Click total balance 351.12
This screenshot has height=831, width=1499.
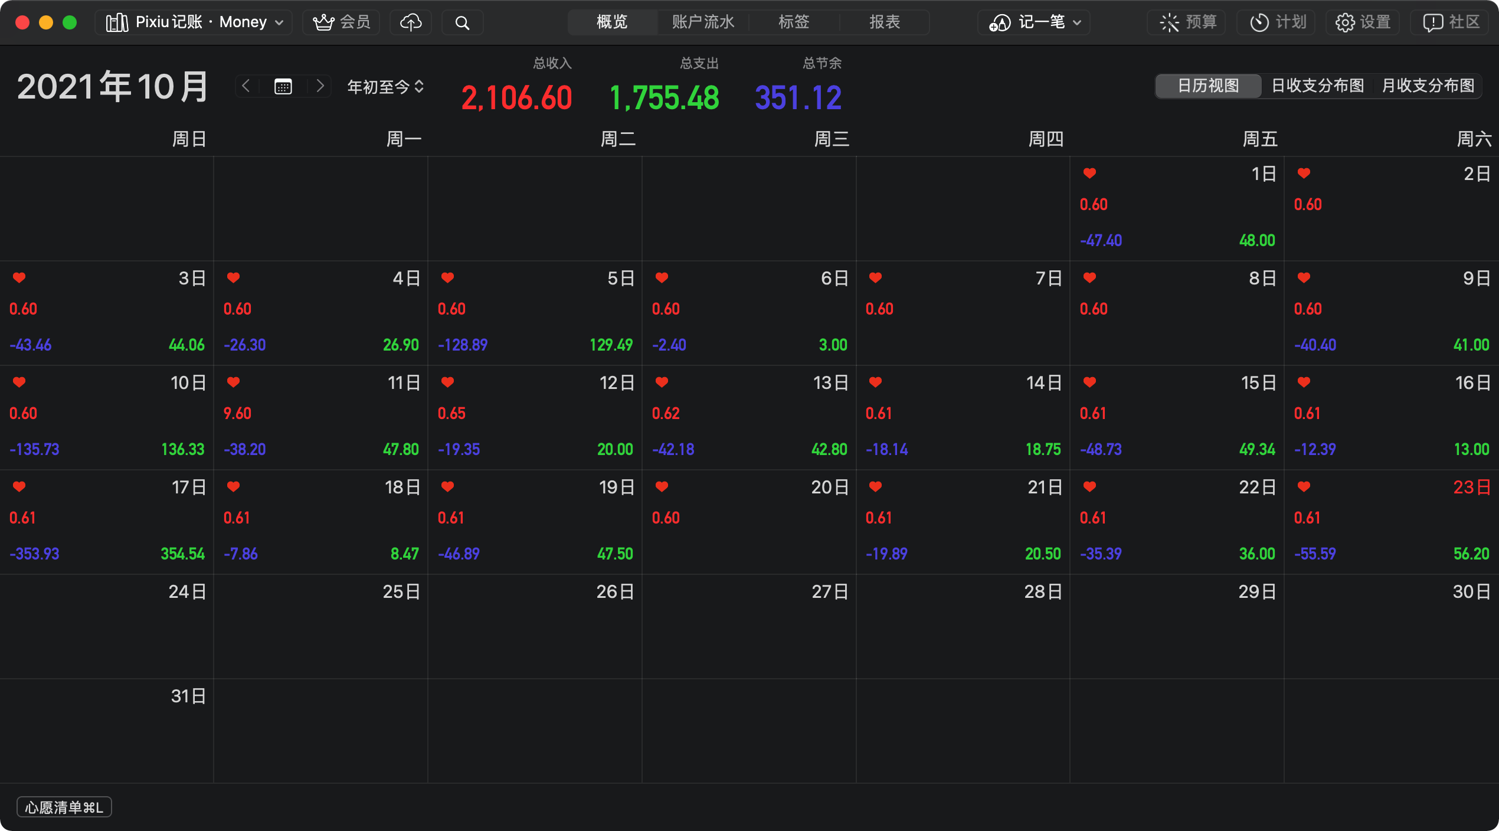[798, 98]
